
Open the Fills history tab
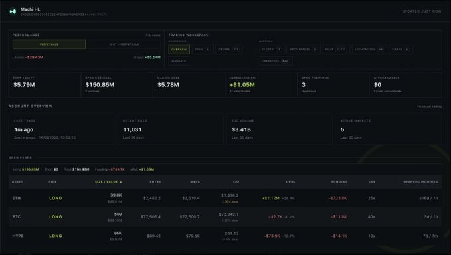tap(335, 49)
